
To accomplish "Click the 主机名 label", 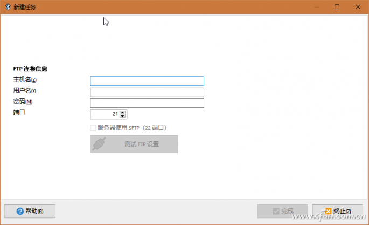I will point(25,79).
